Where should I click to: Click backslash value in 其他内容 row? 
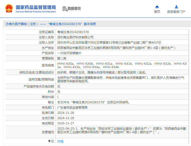pos(58,97)
